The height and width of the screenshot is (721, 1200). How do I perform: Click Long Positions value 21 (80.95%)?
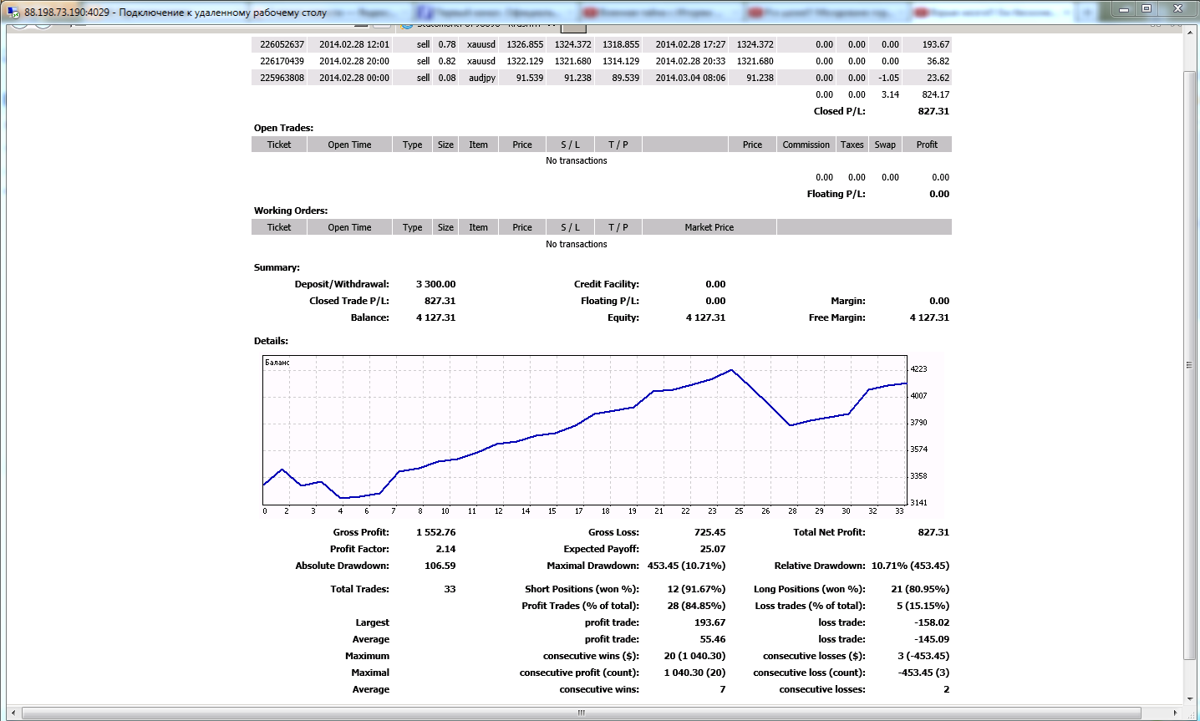click(920, 589)
